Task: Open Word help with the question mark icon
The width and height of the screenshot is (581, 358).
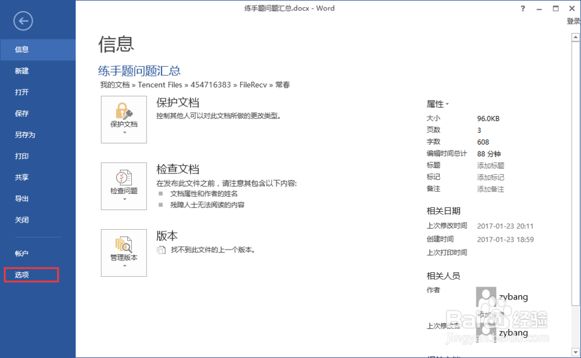Action: pyautogui.click(x=522, y=9)
